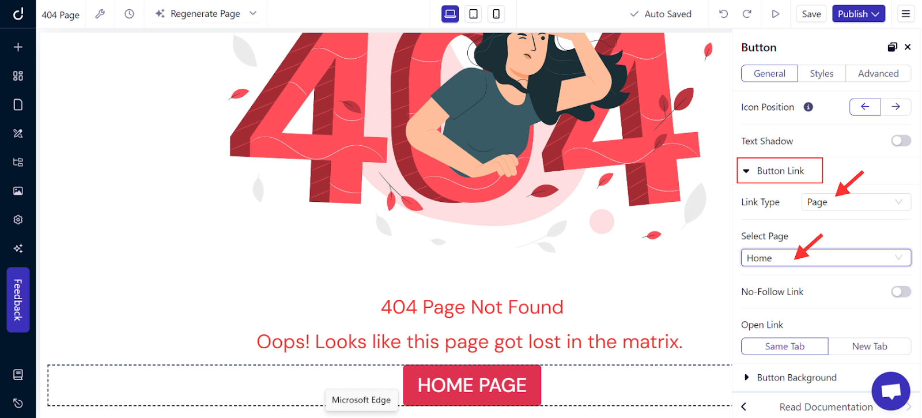Open the Select Page dropdown
This screenshot has height=418, width=922.
(x=826, y=258)
